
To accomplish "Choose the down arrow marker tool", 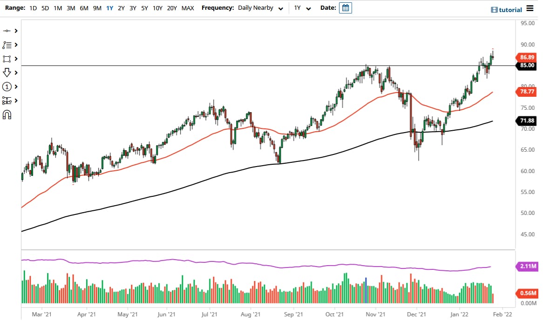I will pyautogui.click(x=7, y=73).
